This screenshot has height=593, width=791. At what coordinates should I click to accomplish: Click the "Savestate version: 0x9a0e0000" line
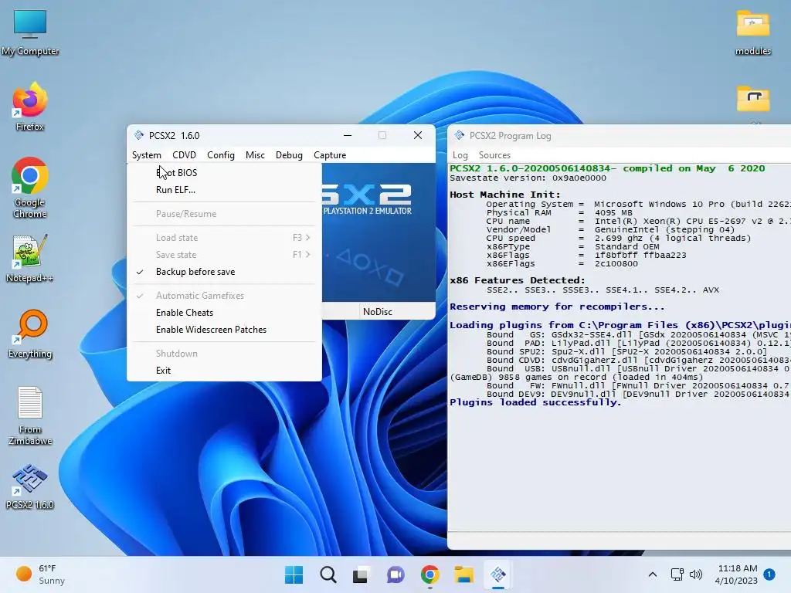coord(528,178)
